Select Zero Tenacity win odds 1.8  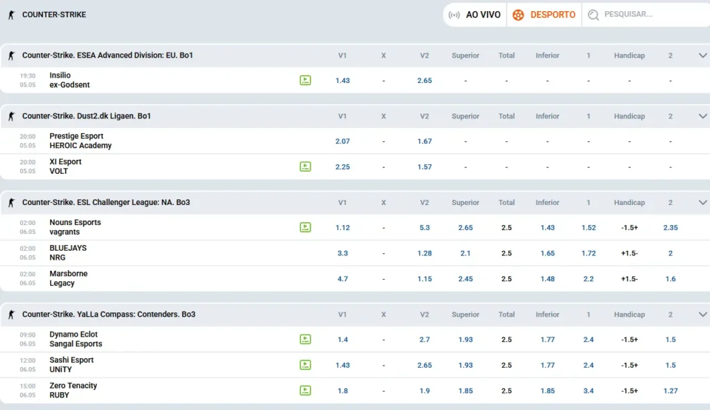point(343,391)
